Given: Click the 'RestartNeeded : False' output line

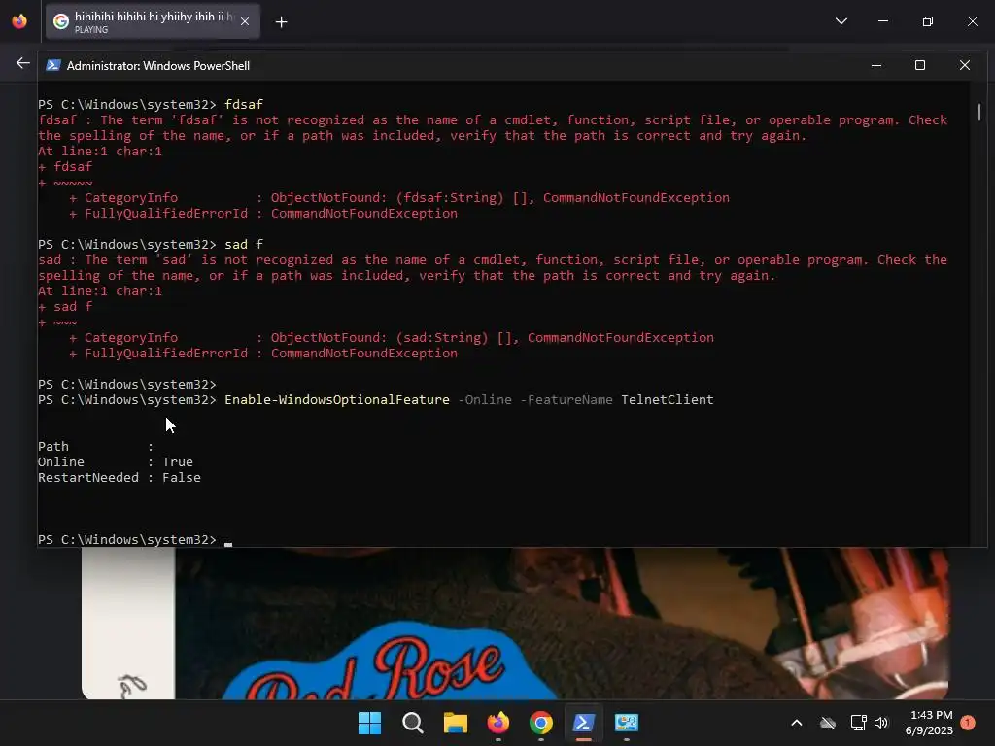Looking at the screenshot, I should 120,478.
